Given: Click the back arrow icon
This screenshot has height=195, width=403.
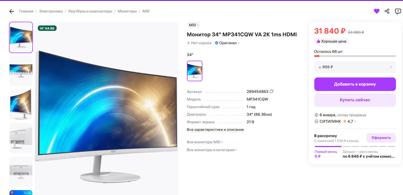Looking at the screenshot, I should coord(11,11).
